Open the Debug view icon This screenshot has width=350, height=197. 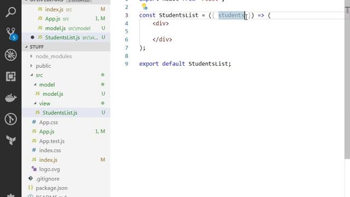(x=10, y=55)
